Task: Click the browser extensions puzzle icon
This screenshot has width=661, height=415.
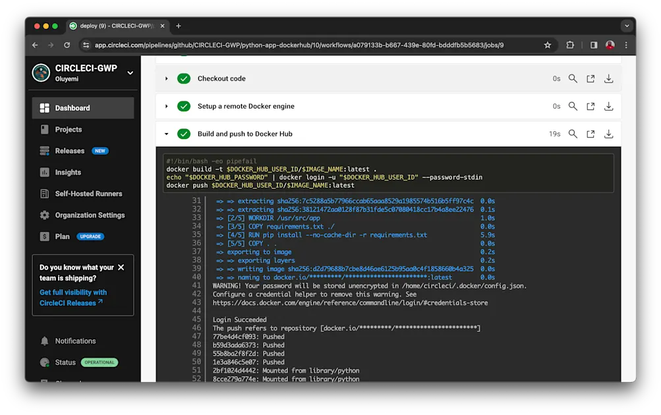Action: (x=569, y=45)
